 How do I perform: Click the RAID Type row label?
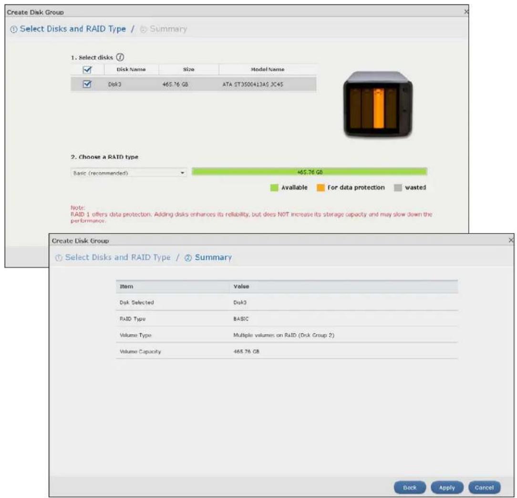click(133, 319)
